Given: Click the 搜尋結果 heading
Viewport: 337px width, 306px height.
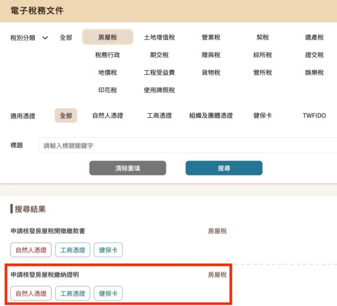Looking at the screenshot, I should (30, 209).
